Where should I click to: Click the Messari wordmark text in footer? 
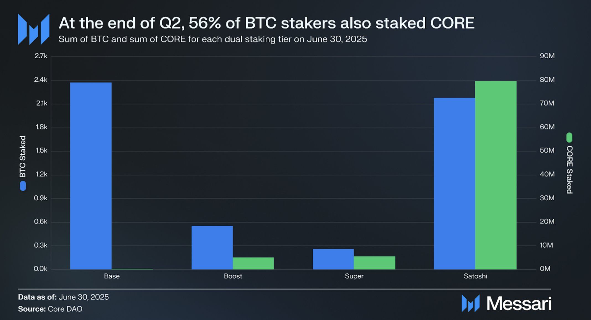[519, 303]
